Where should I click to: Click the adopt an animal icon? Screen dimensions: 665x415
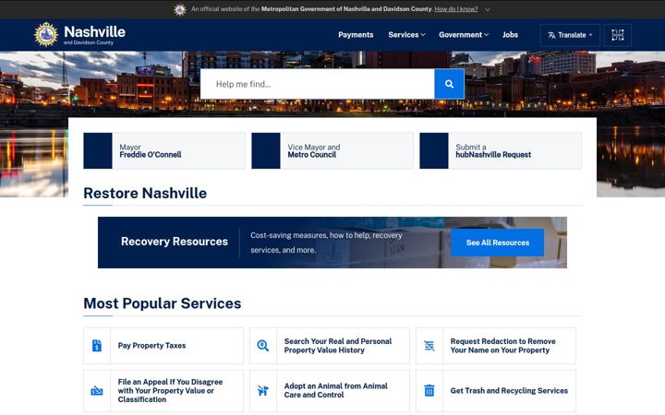[263, 390]
